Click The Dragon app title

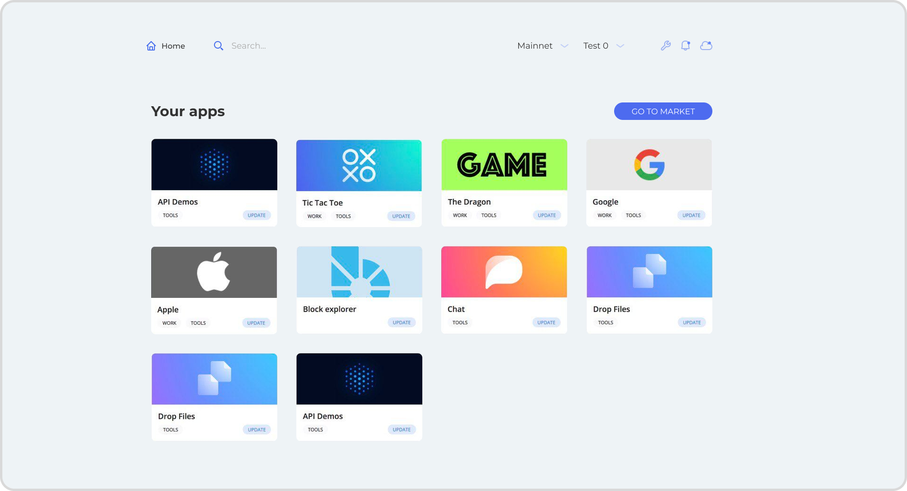(x=469, y=202)
